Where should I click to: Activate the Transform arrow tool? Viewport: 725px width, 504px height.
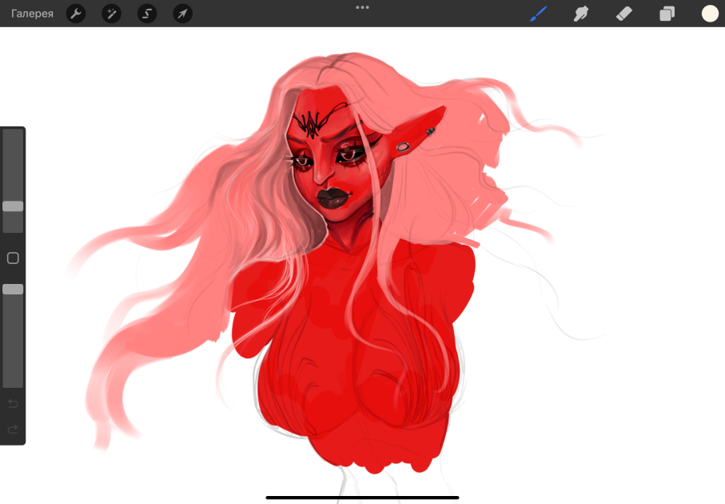pyautogui.click(x=182, y=14)
